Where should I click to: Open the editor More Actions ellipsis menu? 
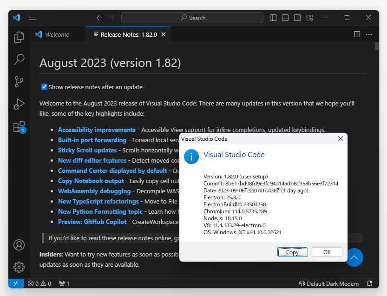[x=369, y=34]
